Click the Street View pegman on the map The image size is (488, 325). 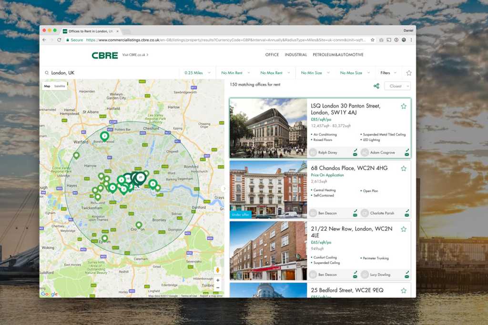(217, 270)
